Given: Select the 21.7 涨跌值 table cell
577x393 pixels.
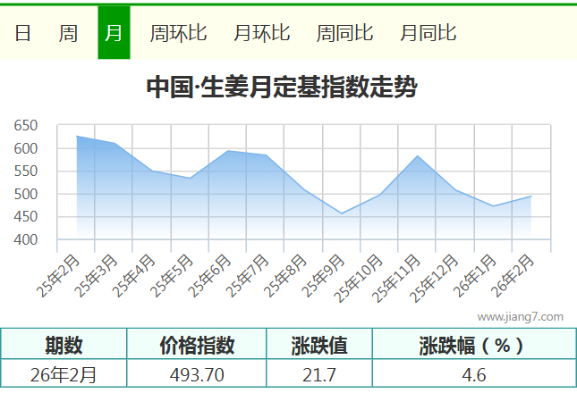Looking at the screenshot, I should pyautogui.click(x=318, y=374).
